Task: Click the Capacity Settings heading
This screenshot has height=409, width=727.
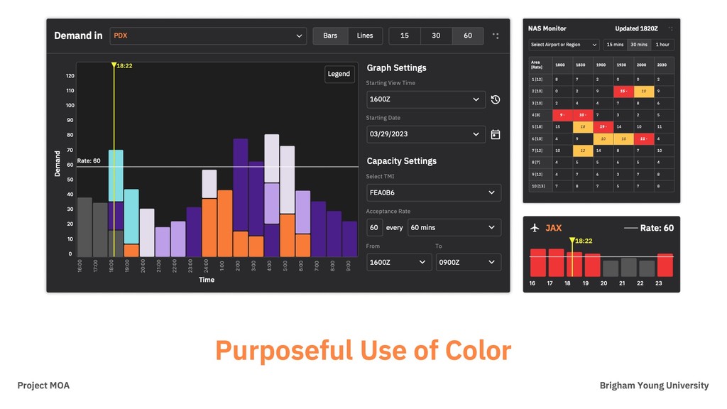Action: (402, 161)
